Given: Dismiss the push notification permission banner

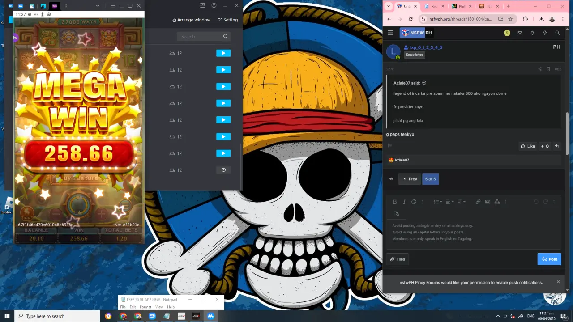Looking at the screenshot, I should tap(558, 282).
